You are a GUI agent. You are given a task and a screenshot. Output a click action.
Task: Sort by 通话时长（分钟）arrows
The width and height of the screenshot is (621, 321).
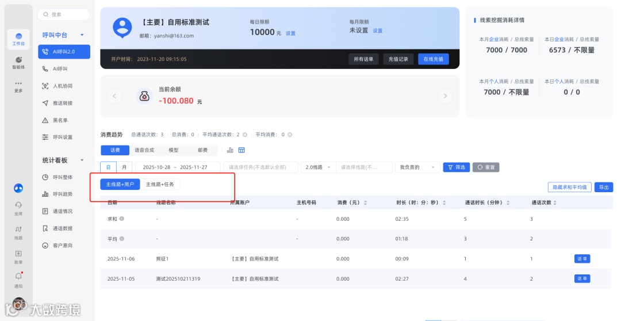[508, 202]
